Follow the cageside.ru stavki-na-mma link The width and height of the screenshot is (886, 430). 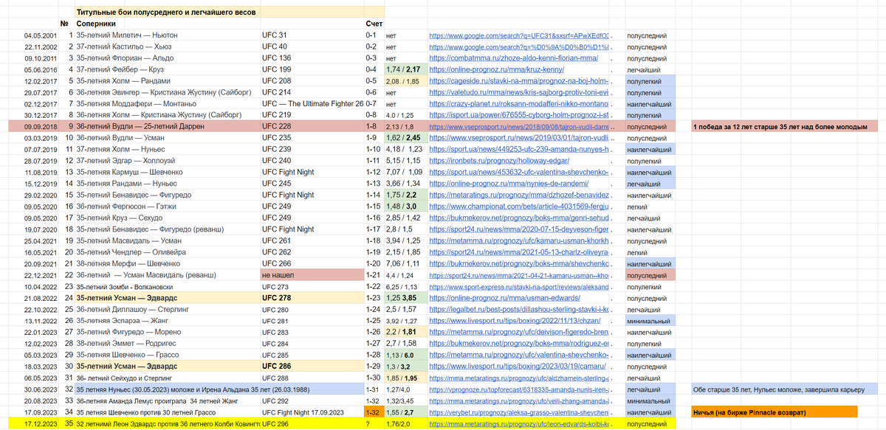coord(518,80)
